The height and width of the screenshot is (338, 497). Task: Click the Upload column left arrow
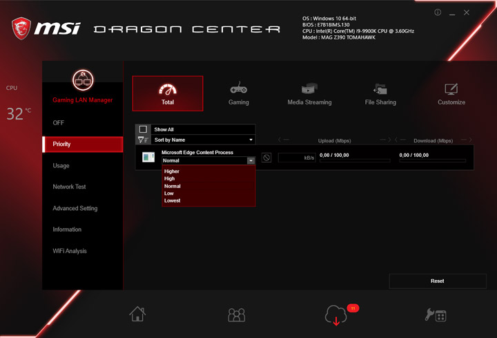click(284, 140)
